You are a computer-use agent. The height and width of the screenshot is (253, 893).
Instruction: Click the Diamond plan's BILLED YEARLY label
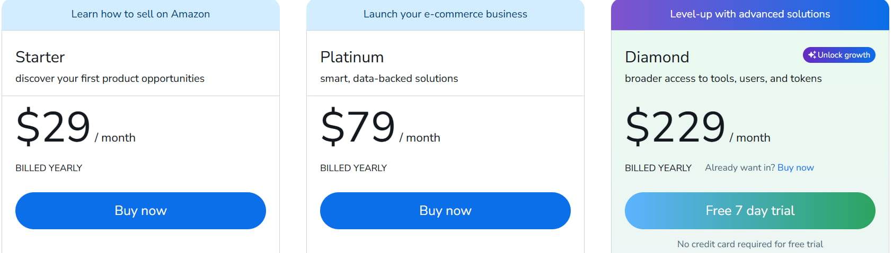pos(658,168)
